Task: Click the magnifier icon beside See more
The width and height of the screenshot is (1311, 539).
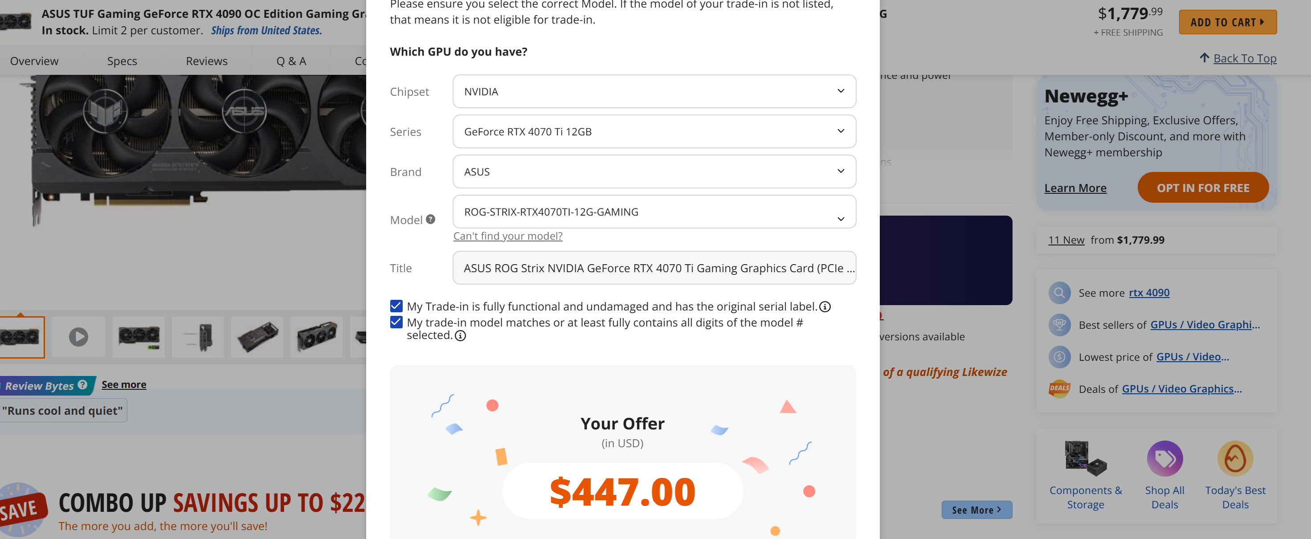Action: coord(1059,293)
